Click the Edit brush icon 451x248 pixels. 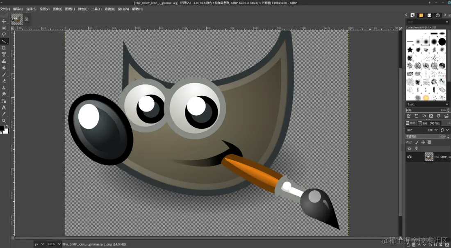click(x=409, y=116)
